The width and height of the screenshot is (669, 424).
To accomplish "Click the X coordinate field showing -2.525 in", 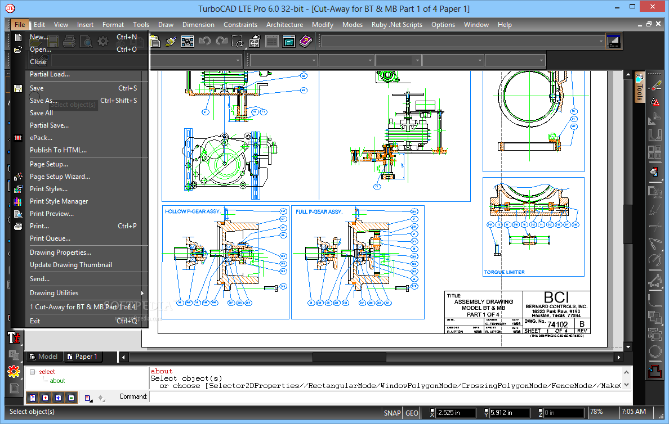I will tap(455, 413).
